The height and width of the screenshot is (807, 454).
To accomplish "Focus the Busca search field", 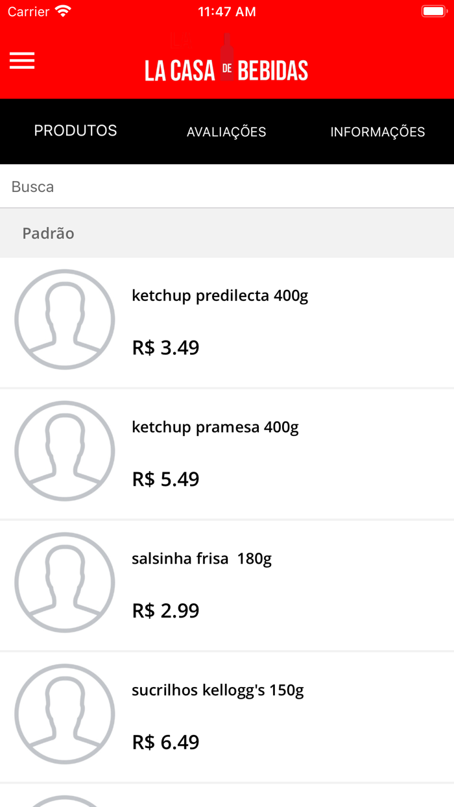I will [x=227, y=187].
